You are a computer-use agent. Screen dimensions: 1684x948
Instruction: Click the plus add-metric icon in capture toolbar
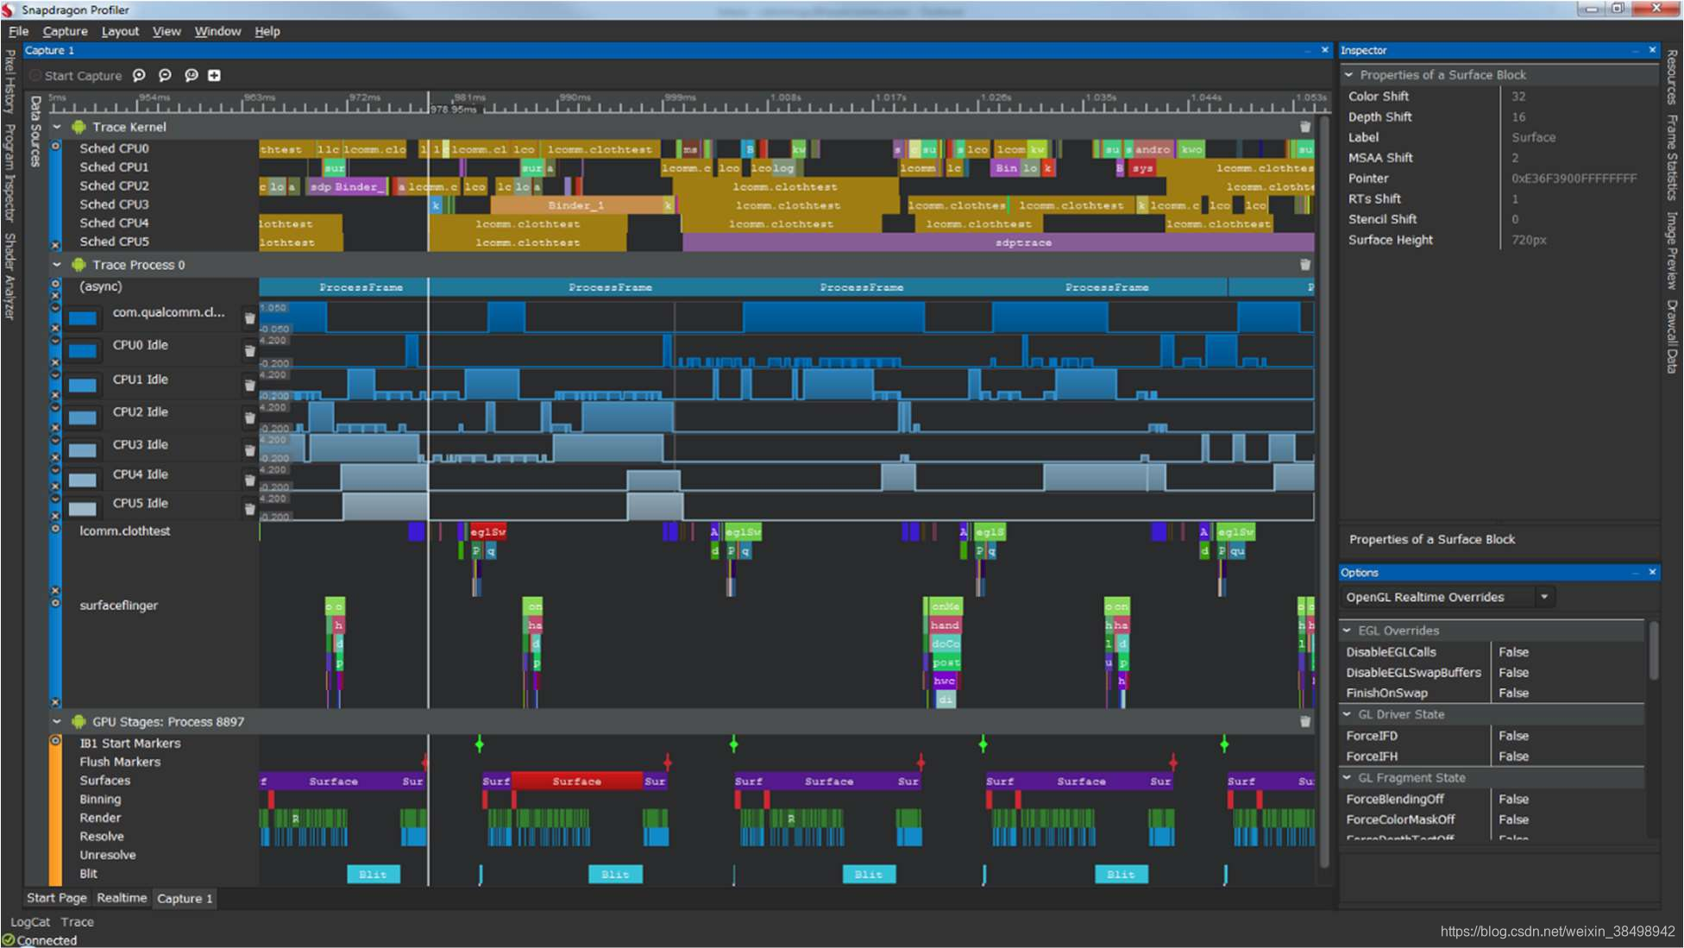pyautogui.click(x=214, y=76)
